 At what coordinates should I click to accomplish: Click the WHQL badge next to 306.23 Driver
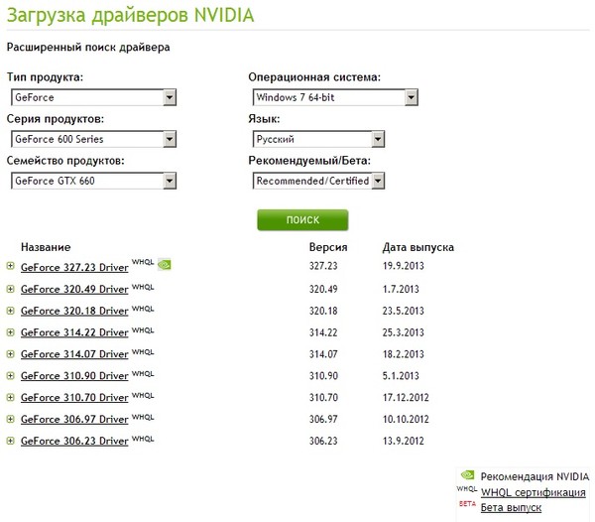[143, 439]
